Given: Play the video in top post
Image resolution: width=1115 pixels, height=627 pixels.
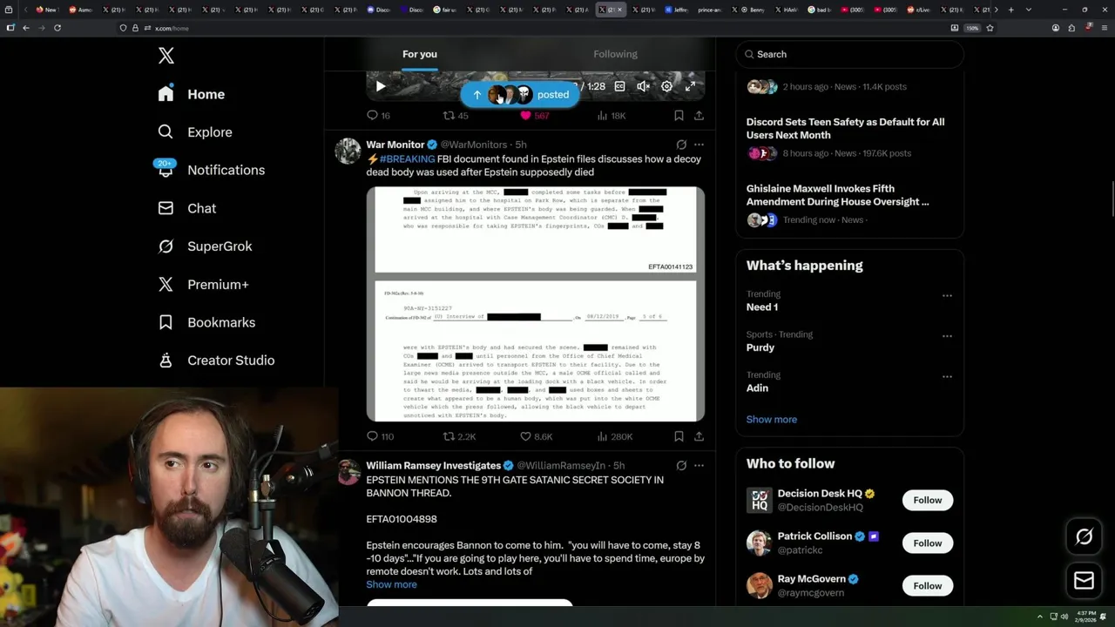Looking at the screenshot, I should pyautogui.click(x=381, y=86).
